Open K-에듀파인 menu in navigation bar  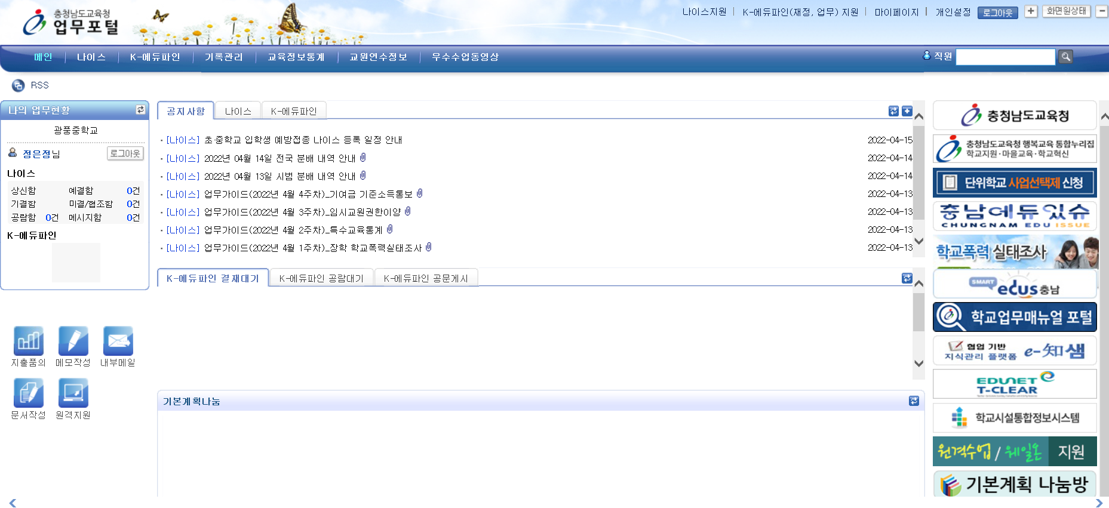pos(155,57)
